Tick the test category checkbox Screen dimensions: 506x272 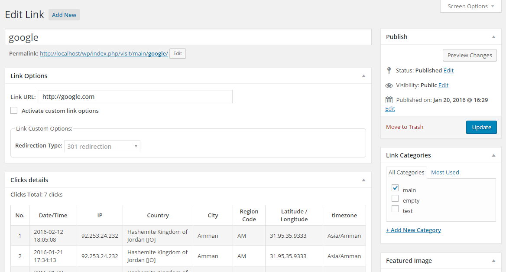coord(395,209)
